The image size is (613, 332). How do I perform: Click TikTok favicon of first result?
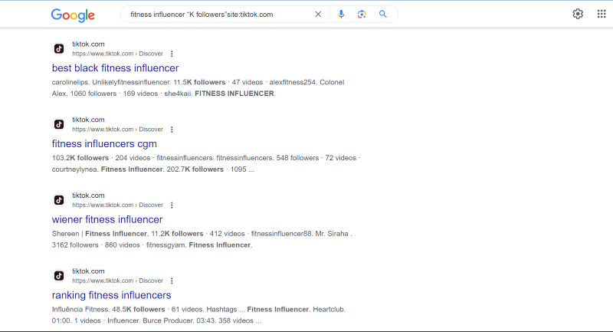tap(59, 49)
